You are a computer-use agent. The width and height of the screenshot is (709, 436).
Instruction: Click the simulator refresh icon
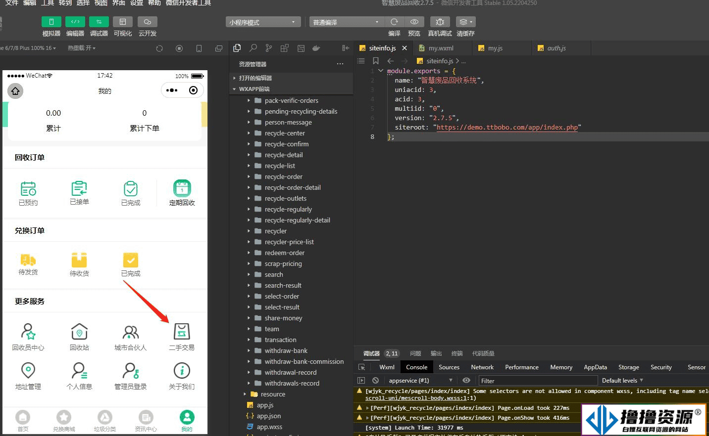coord(159,48)
